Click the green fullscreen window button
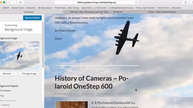 tap(4, 2)
